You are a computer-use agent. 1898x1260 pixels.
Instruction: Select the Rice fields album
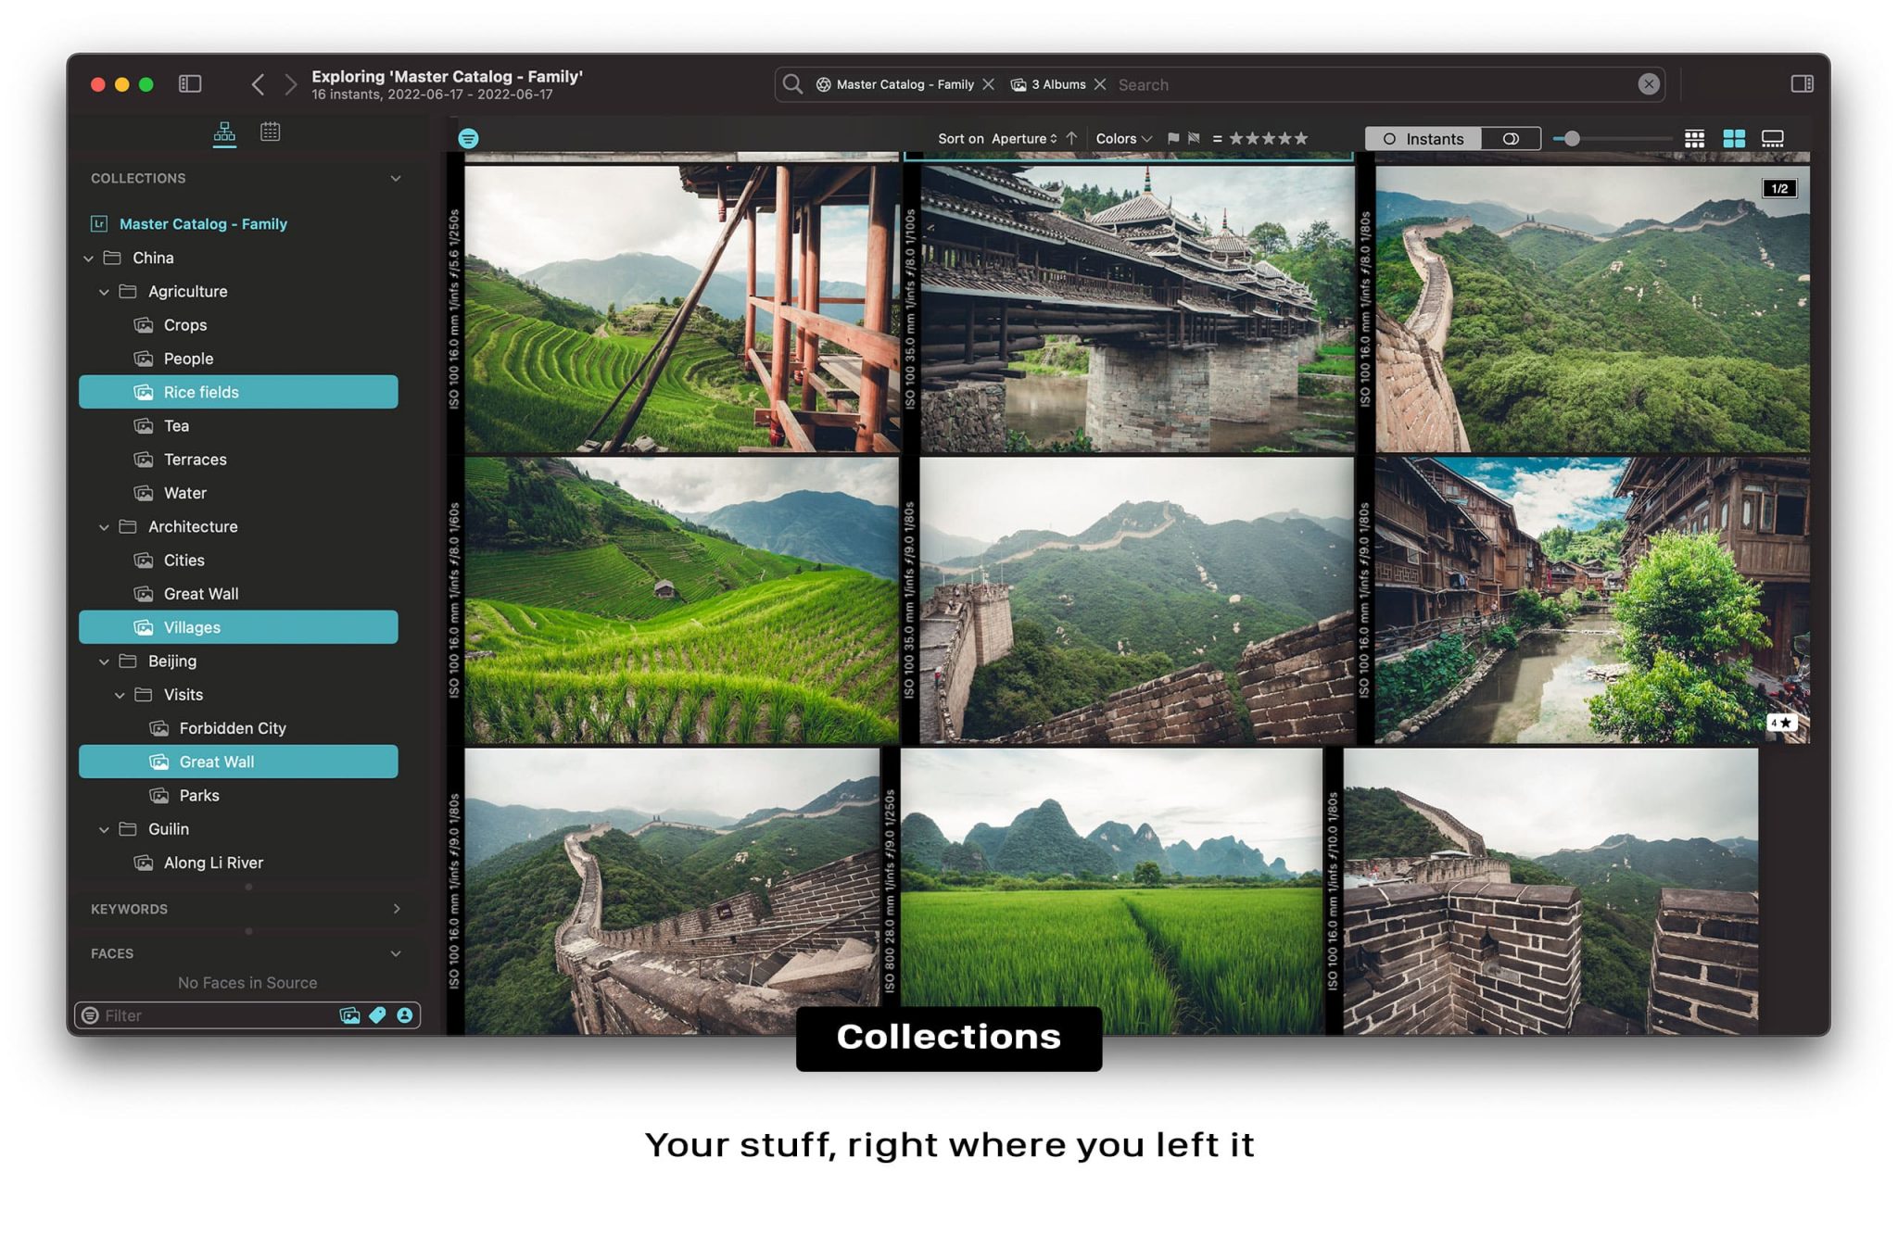(x=238, y=392)
